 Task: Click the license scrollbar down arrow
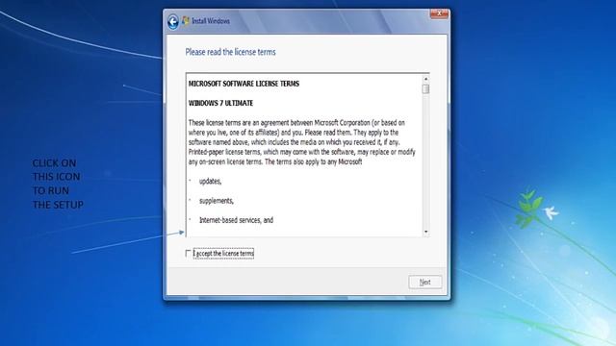[x=425, y=232]
